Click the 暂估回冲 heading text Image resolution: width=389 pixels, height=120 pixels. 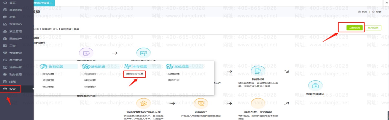(x=258, y=79)
